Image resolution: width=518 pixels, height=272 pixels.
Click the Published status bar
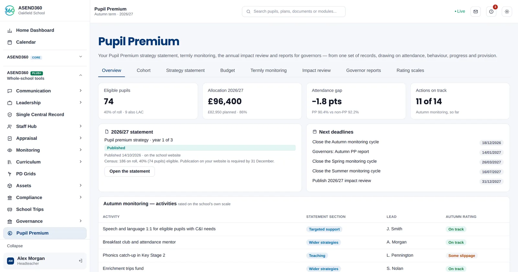[200, 148]
